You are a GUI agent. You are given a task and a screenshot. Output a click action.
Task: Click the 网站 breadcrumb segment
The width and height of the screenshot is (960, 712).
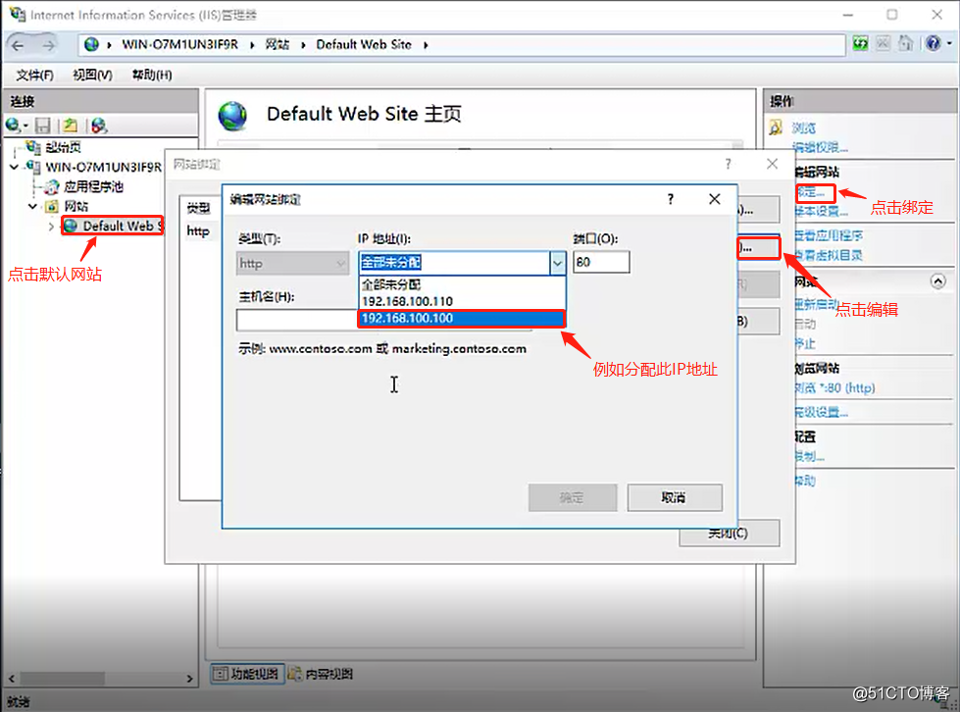click(277, 45)
